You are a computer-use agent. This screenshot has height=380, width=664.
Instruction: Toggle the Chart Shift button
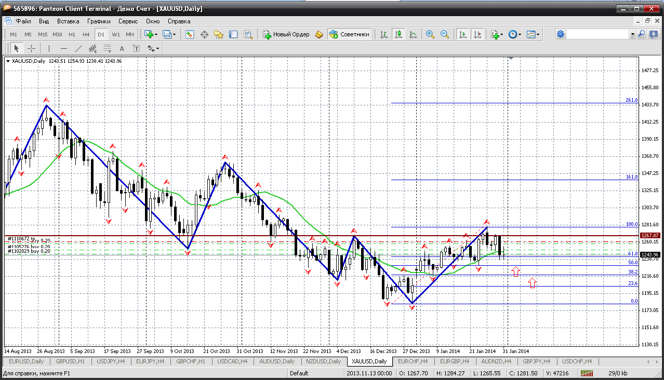[477, 34]
